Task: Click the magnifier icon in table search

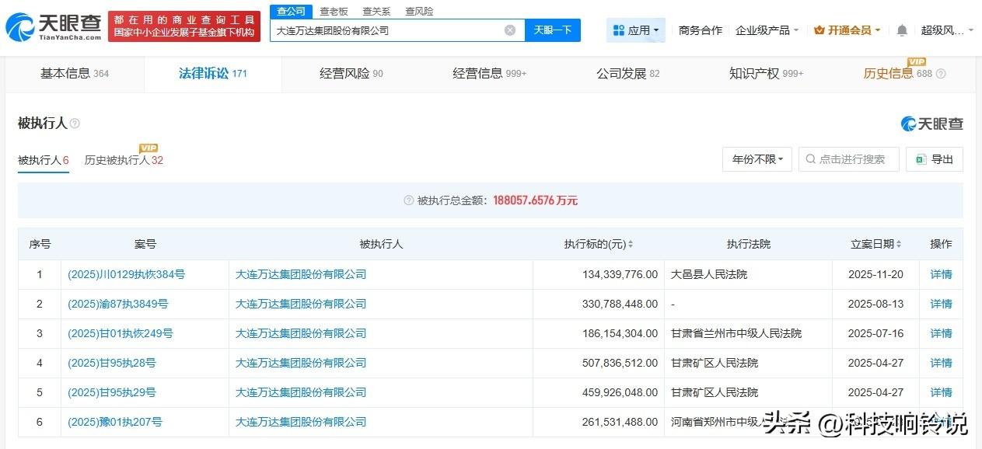Action: click(811, 159)
